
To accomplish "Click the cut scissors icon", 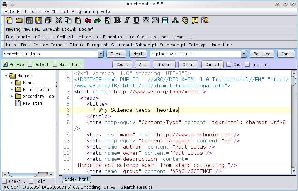I will click(x=58, y=20).
